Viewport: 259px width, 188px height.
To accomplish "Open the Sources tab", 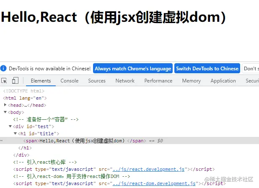I will [x=97, y=81].
